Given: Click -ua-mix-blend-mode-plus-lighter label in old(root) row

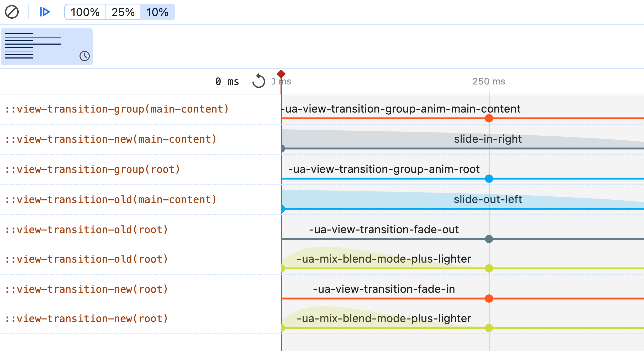Looking at the screenshot, I should [384, 259].
